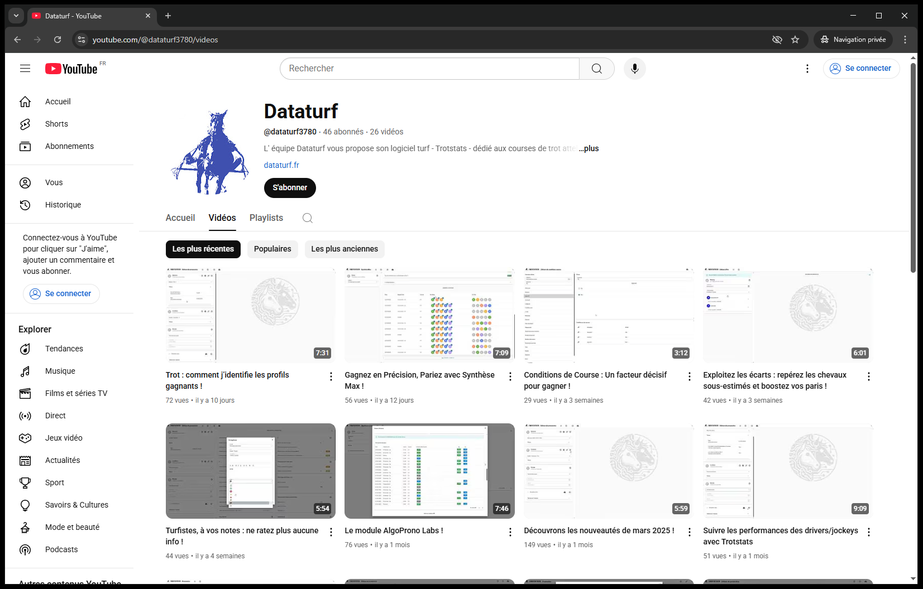Open options for 'Suivre les performances' video

(869, 532)
